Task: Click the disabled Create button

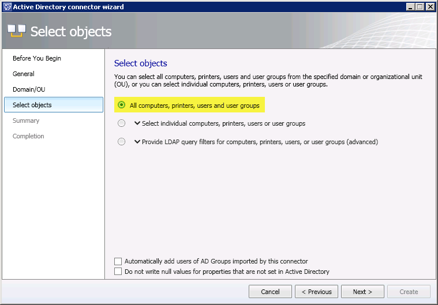Action: point(409,292)
